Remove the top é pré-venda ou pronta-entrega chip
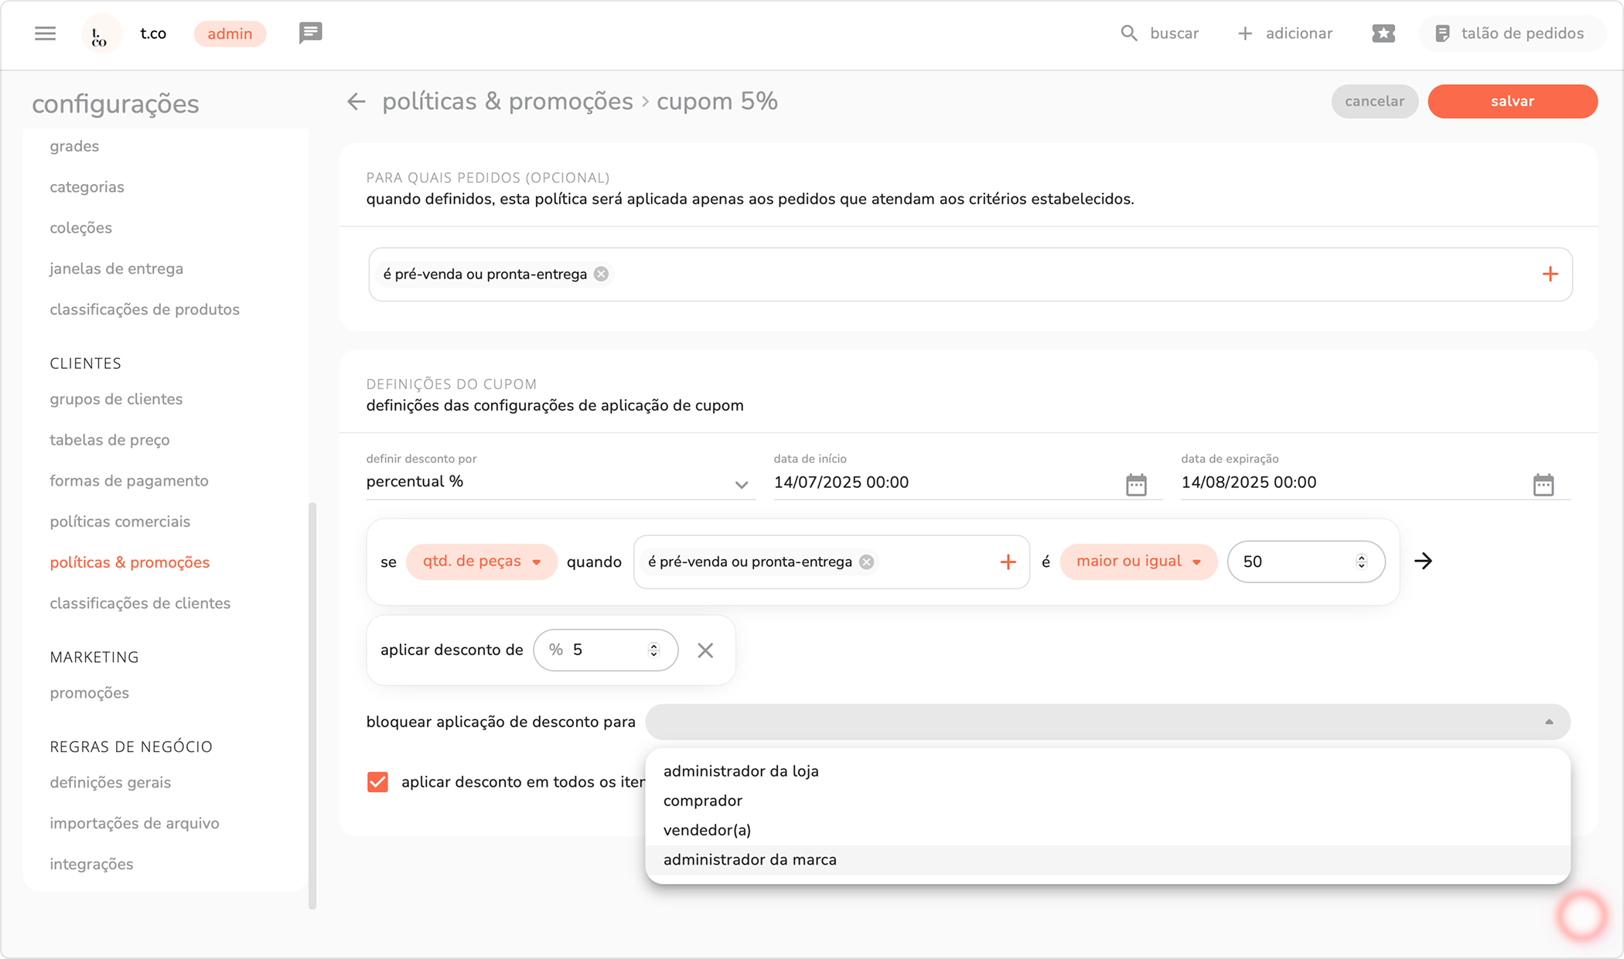 [x=601, y=275]
